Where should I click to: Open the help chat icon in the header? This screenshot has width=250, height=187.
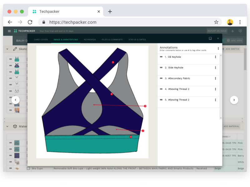click(240, 31)
